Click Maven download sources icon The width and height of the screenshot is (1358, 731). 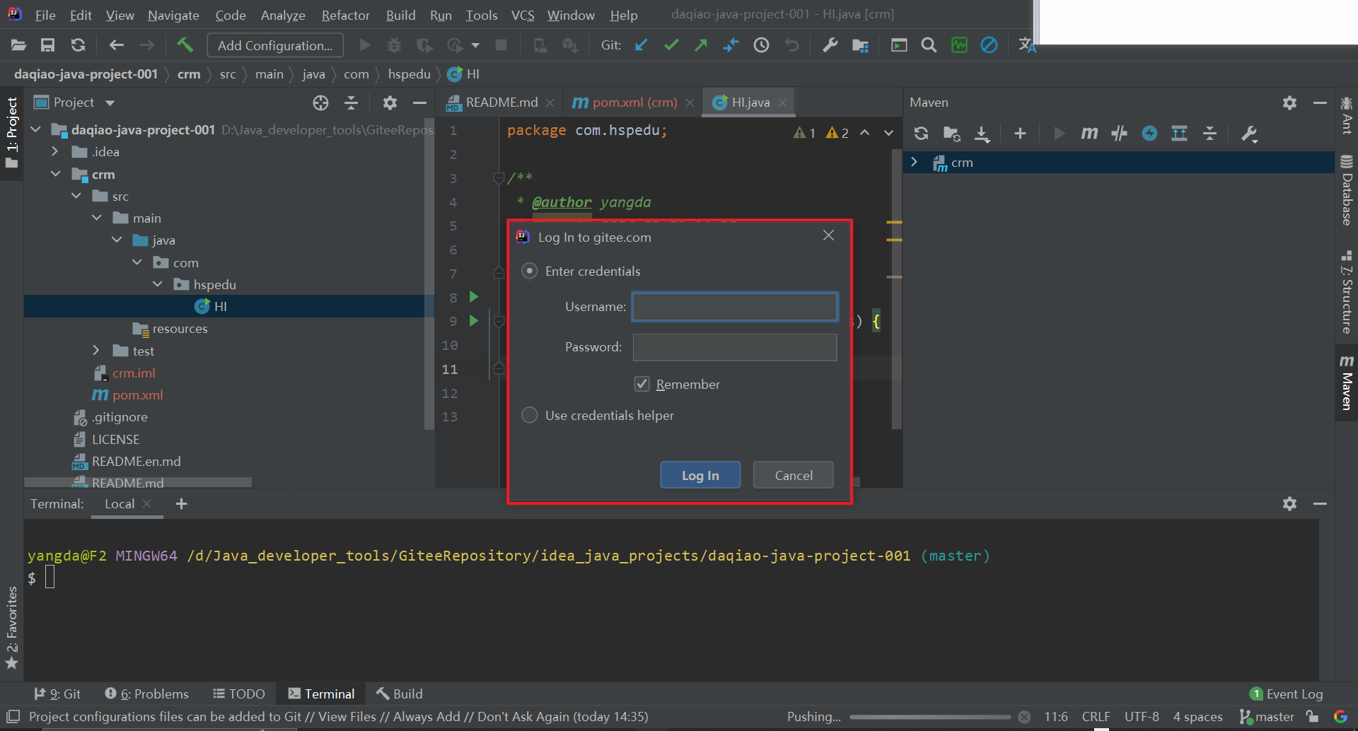tap(982, 133)
